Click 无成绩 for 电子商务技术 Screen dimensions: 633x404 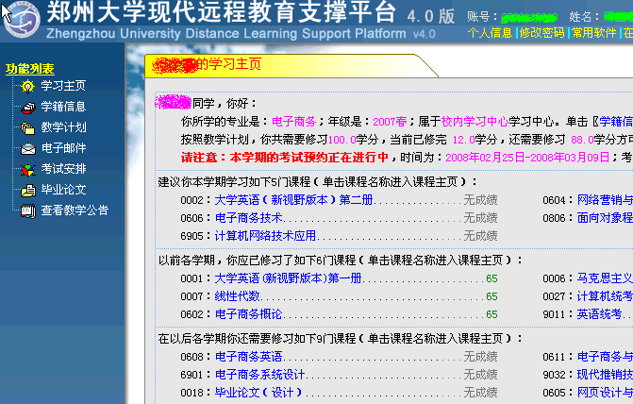pyautogui.click(x=480, y=218)
